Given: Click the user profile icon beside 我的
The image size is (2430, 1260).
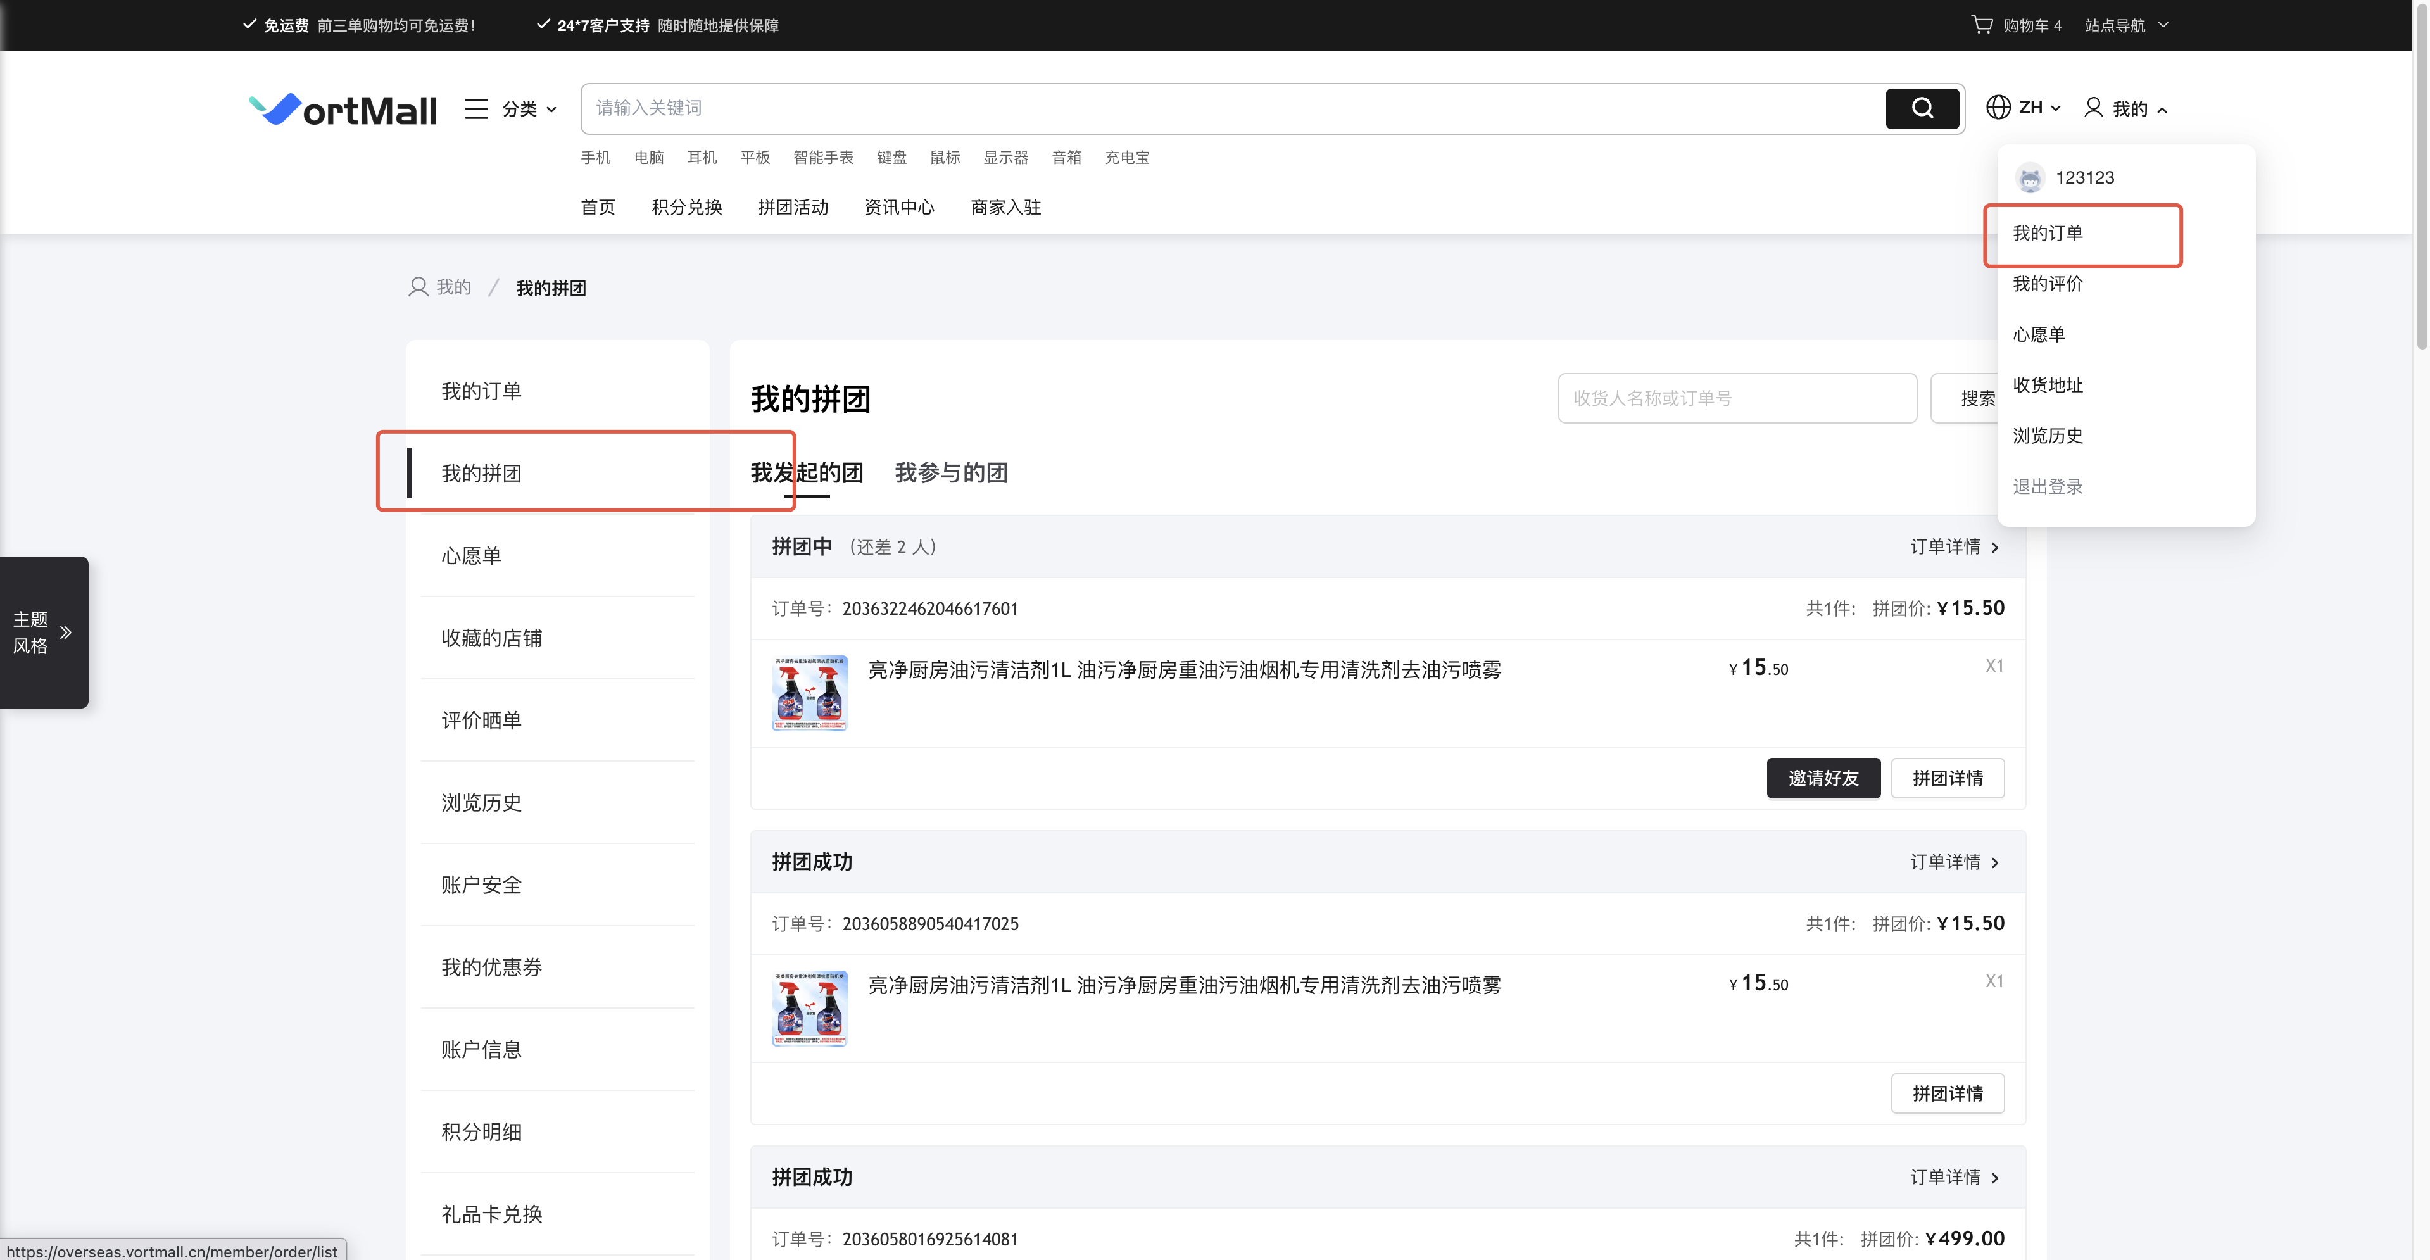Looking at the screenshot, I should 2093,108.
